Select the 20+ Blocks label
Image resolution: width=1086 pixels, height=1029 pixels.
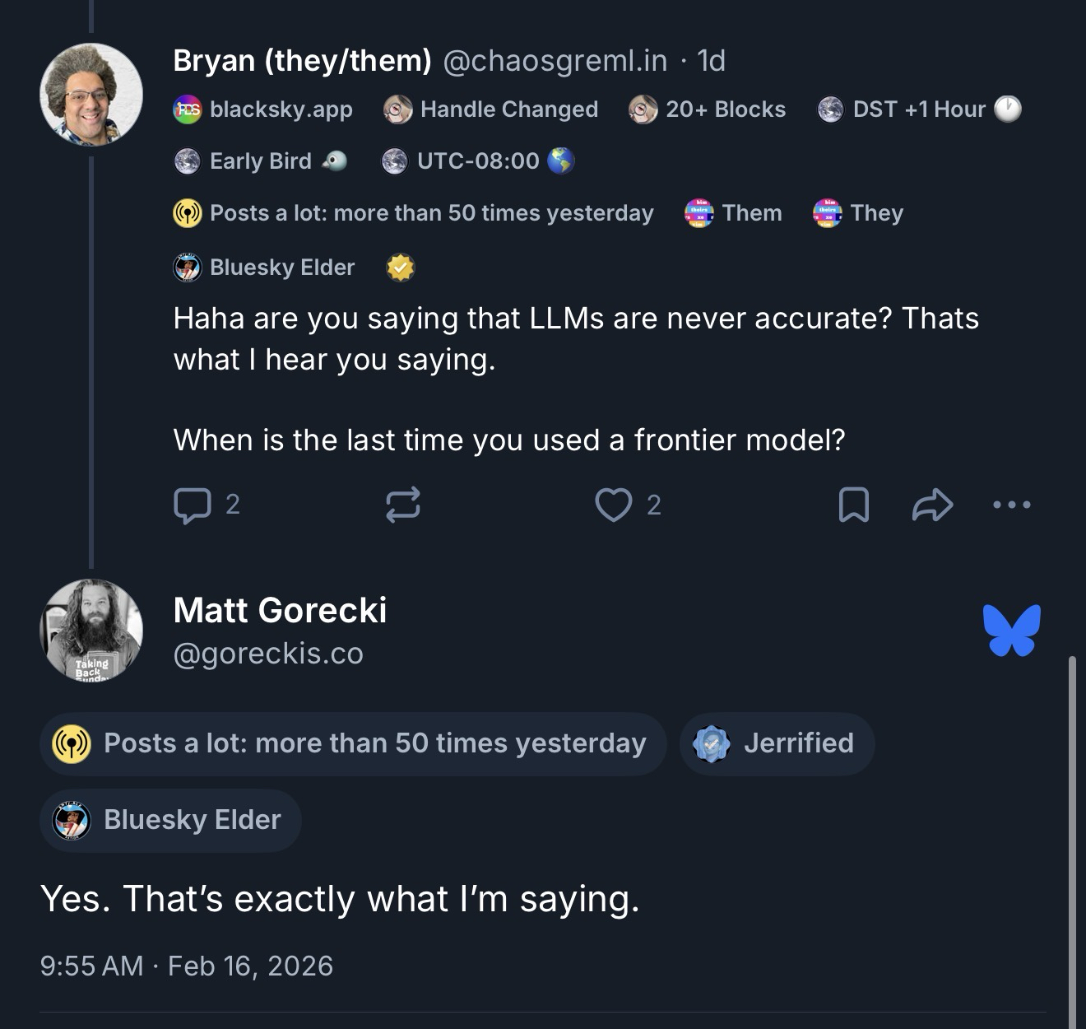708,109
